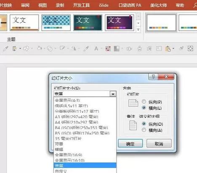Select notes 横向(A) landscape radio button
This screenshot has width=197, height=173.
[x=144, y=130]
